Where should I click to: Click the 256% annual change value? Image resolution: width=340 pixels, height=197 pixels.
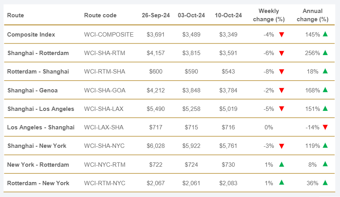click(x=312, y=53)
